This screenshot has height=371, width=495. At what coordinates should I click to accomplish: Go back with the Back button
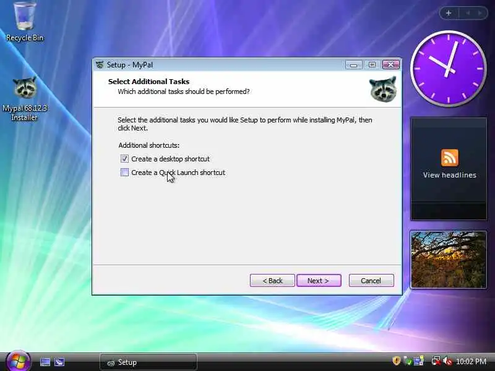click(272, 281)
